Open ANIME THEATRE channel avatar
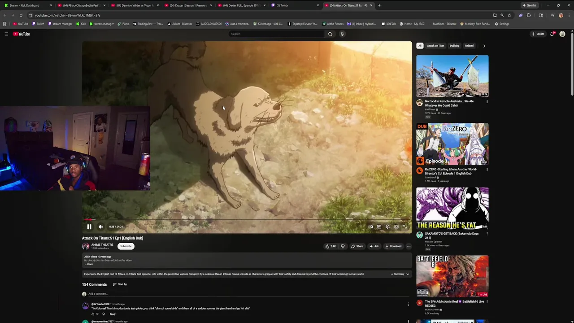 [x=86, y=246]
